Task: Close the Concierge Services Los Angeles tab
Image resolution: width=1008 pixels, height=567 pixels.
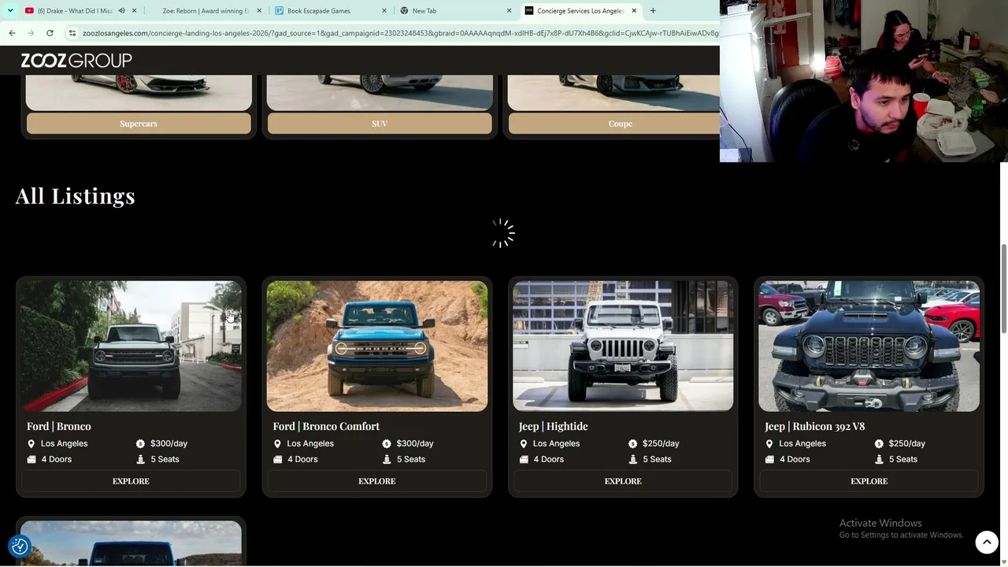Action: point(634,11)
